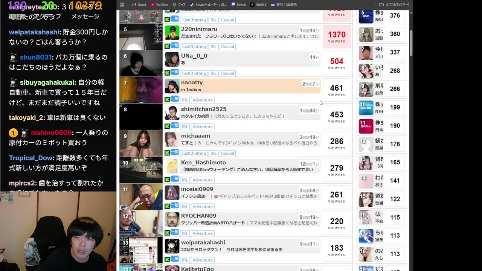Select Casual tag in michaaam's row
The width and height of the screenshot is (482, 271).
click(227, 154)
